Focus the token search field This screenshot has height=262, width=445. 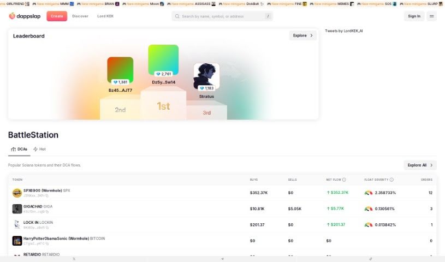pyautogui.click(x=222, y=16)
